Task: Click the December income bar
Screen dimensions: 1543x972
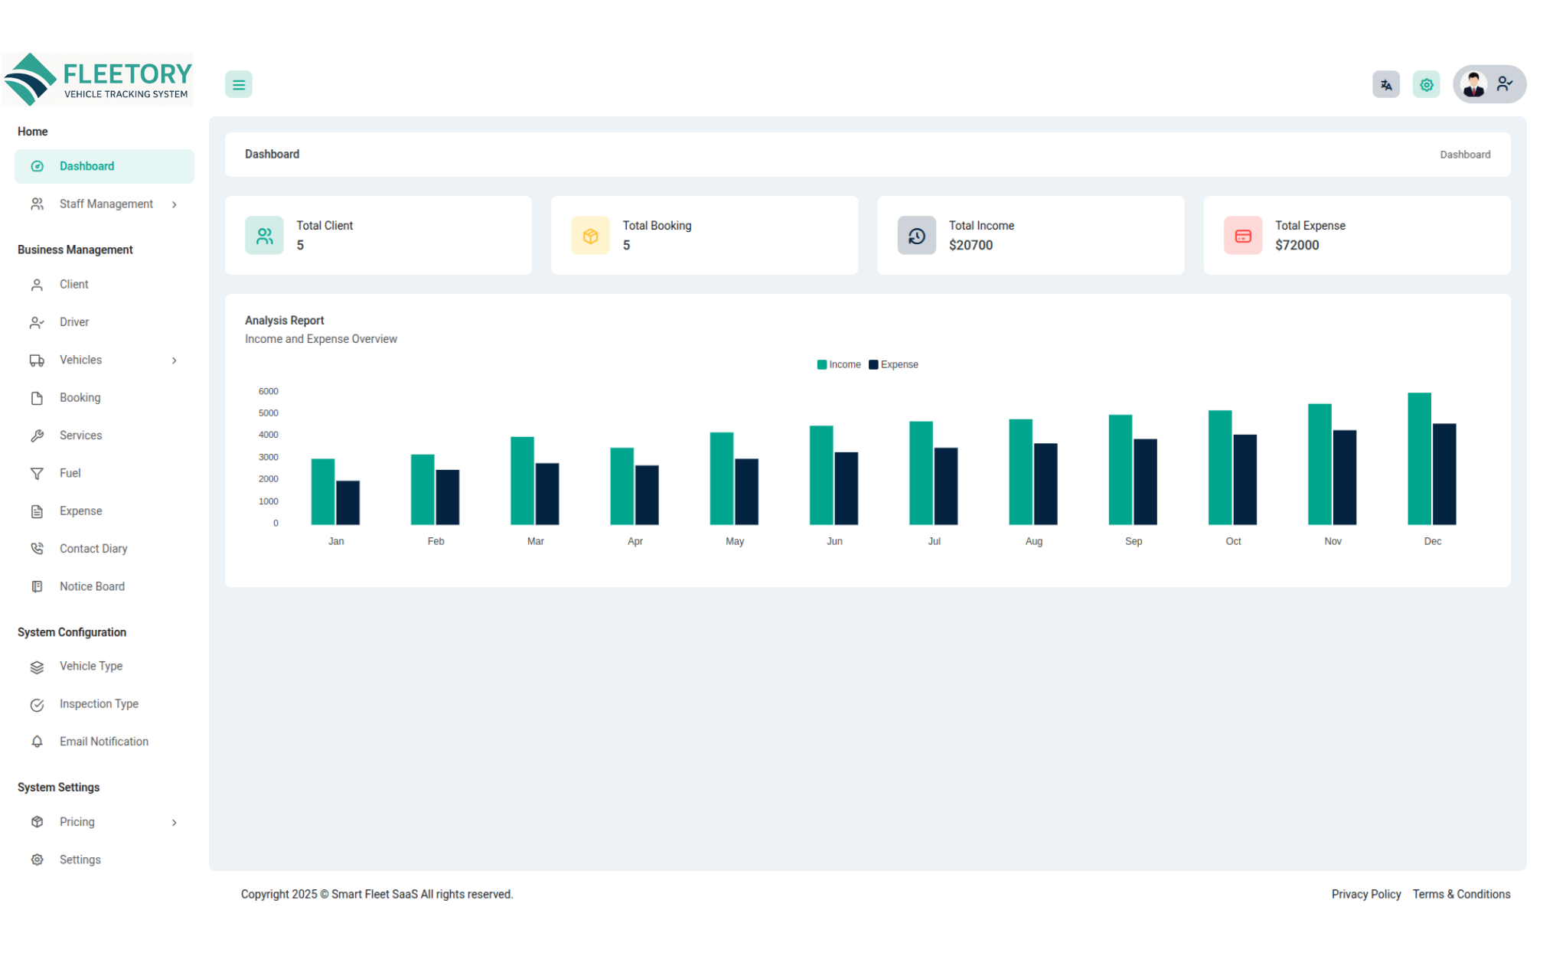Action: coord(1419,459)
